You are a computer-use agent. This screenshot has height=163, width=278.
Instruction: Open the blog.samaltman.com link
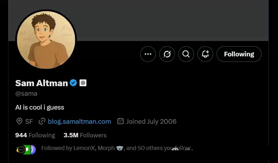pos(79,121)
